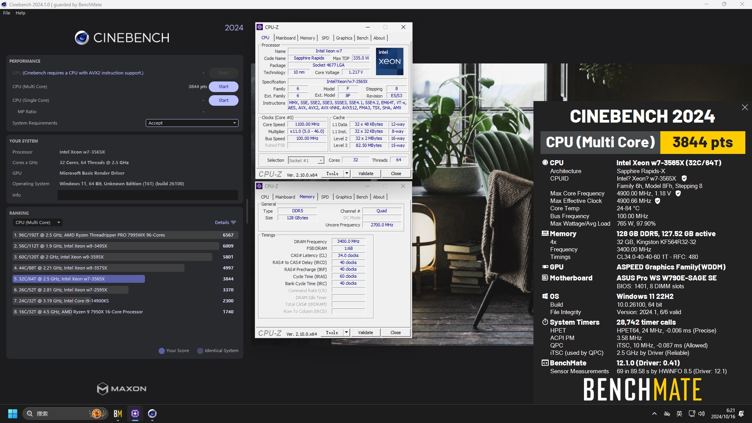Click CPU-Z title icon in bottom window
Screen dimensions: 752x423
259,186
